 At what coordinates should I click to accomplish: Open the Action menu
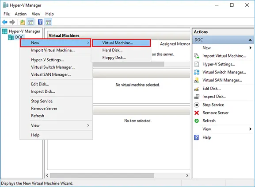21,14
